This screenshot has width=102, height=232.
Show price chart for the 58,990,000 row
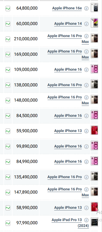tap(8, 208)
